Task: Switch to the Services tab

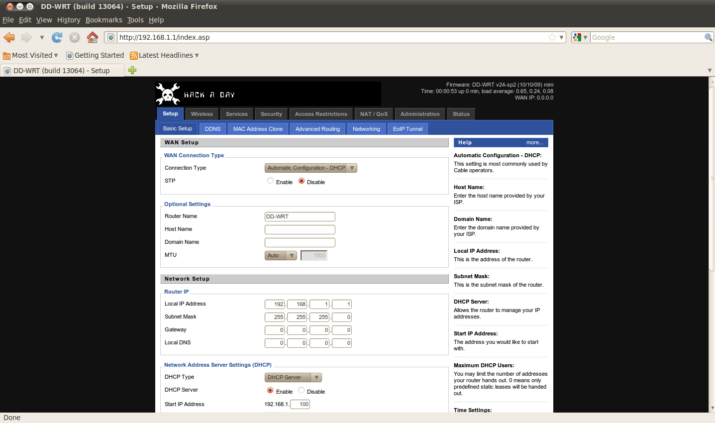Action: [x=236, y=114]
